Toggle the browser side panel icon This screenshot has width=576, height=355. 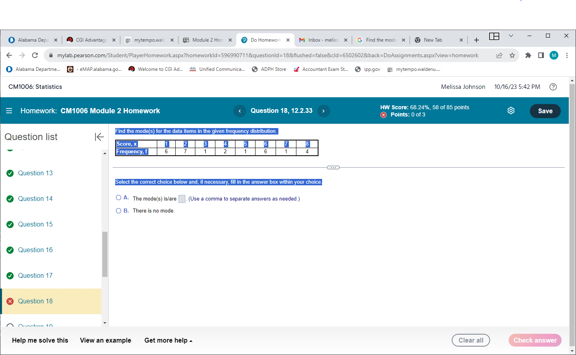(x=541, y=55)
